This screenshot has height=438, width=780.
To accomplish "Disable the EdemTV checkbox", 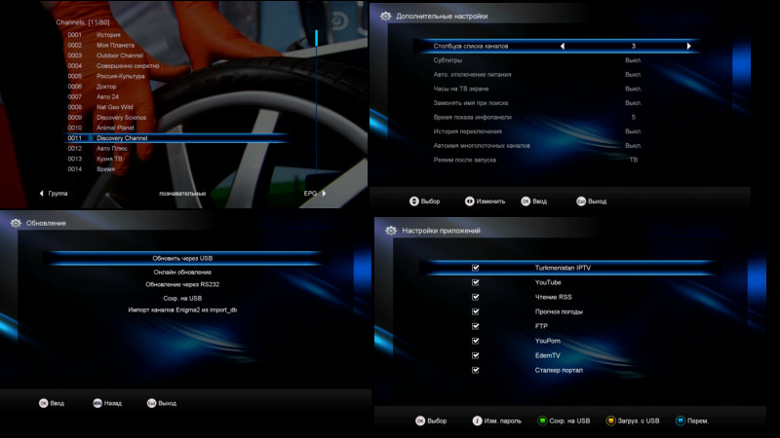I will click(476, 355).
